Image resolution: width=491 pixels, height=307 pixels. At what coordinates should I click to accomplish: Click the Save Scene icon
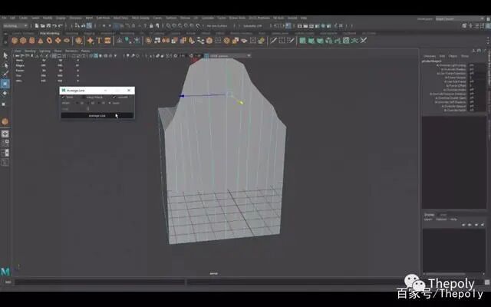coord(48,25)
